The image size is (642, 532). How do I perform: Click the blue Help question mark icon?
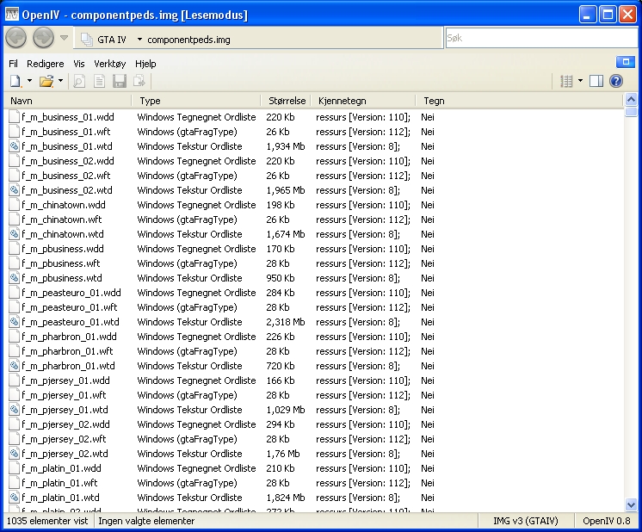tap(616, 81)
